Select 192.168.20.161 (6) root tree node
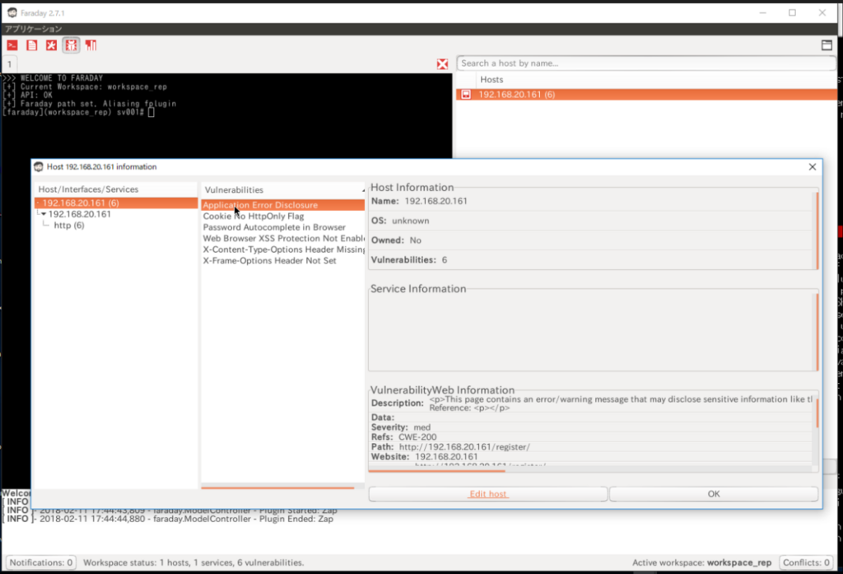The image size is (843, 574). (x=115, y=203)
